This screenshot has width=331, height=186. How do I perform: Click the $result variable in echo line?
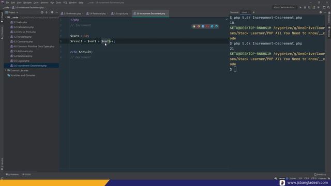[85, 52]
